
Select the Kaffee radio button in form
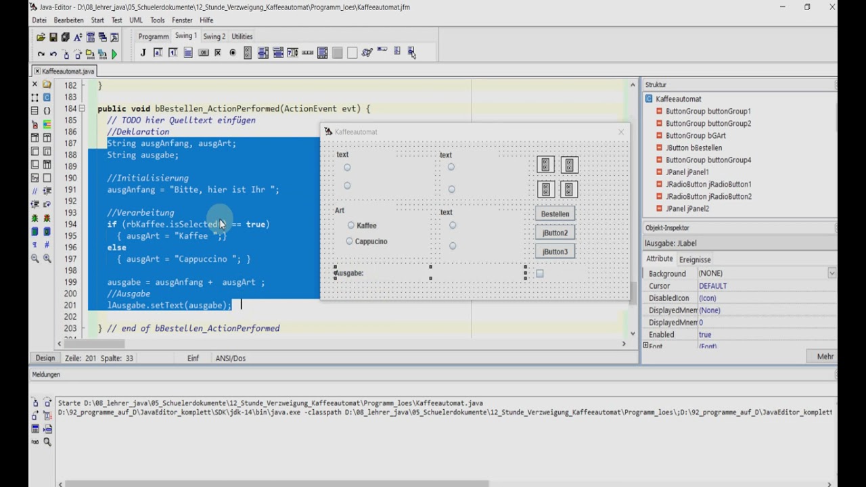pyautogui.click(x=350, y=225)
